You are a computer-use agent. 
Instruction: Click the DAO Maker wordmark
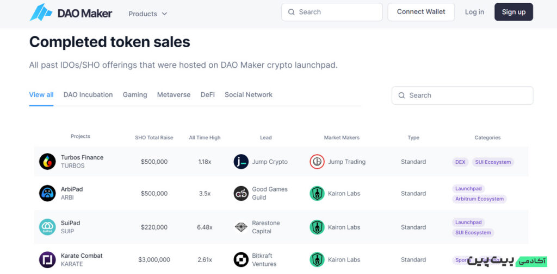point(85,14)
